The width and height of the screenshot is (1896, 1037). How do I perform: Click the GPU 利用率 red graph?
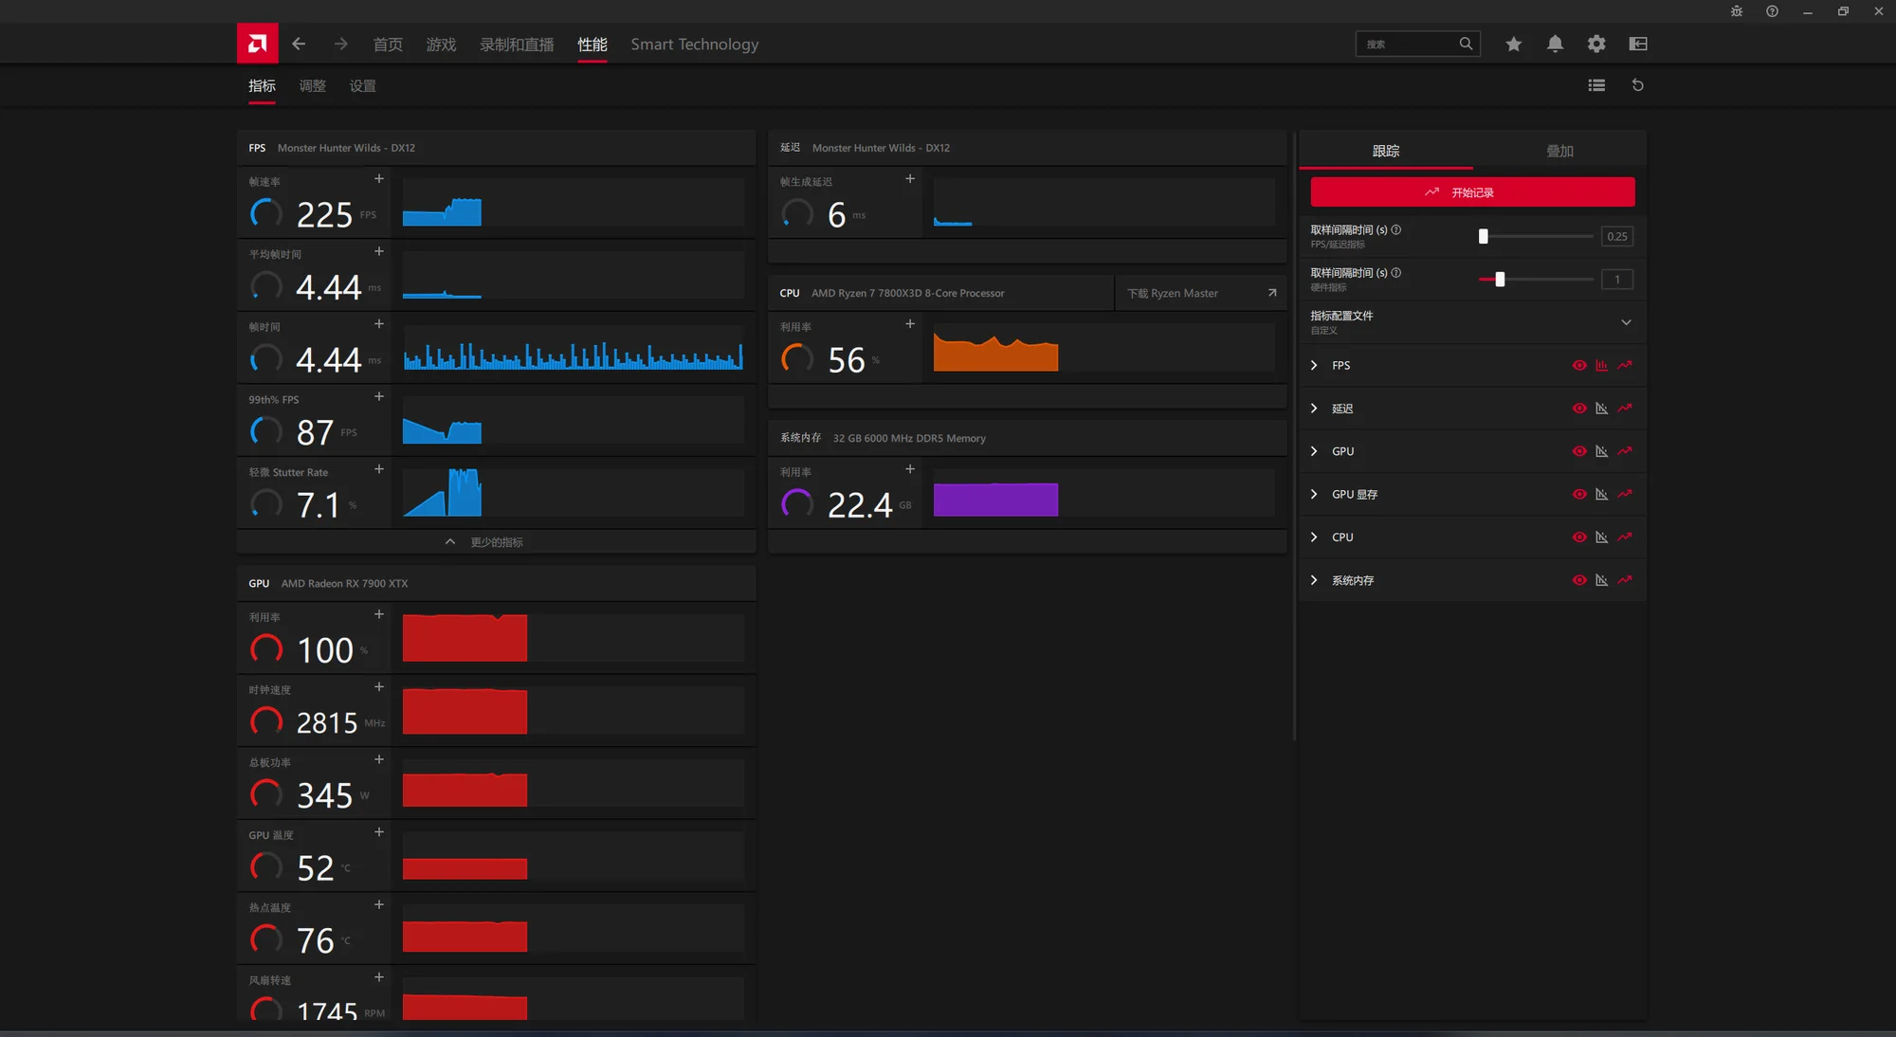coord(573,638)
